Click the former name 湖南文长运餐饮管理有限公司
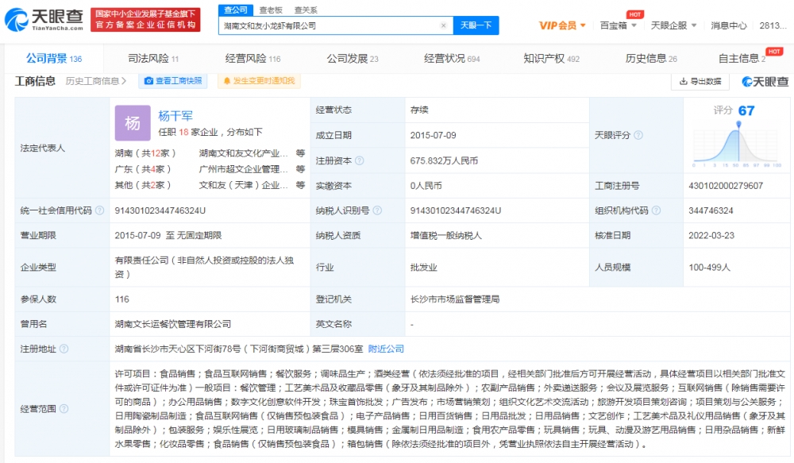Image resolution: width=794 pixels, height=463 pixels. pyautogui.click(x=172, y=324)
